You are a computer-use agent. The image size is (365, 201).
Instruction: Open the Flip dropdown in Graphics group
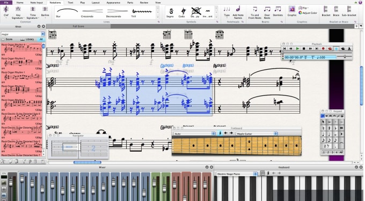click(x=304, y=8)
